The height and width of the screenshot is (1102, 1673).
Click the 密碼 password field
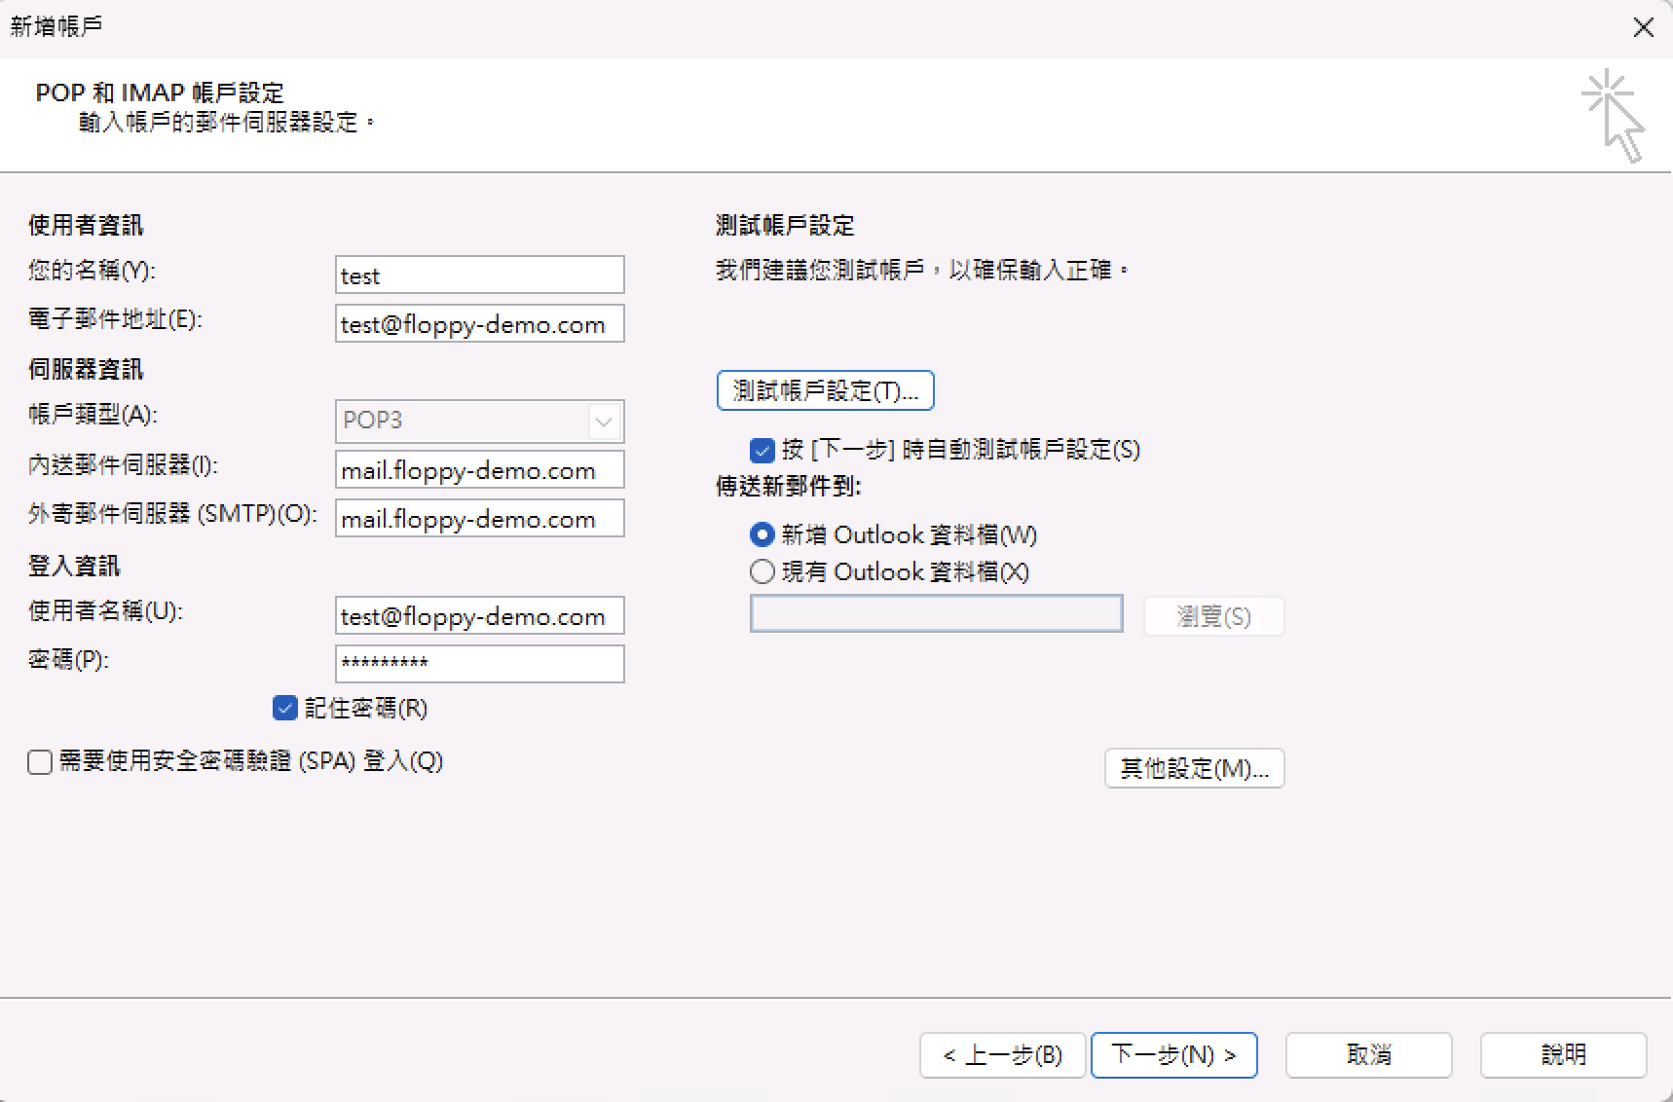[x=479, y=664]
